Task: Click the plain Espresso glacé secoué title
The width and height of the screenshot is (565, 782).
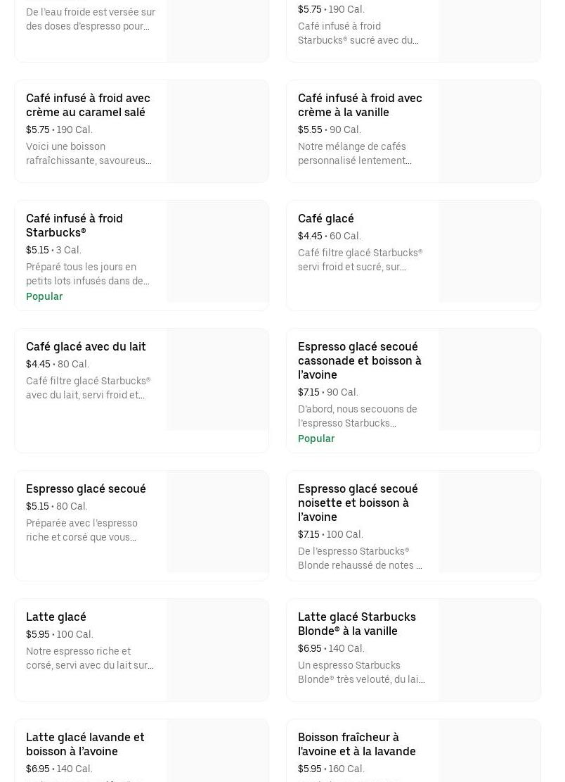Action: 86,488
